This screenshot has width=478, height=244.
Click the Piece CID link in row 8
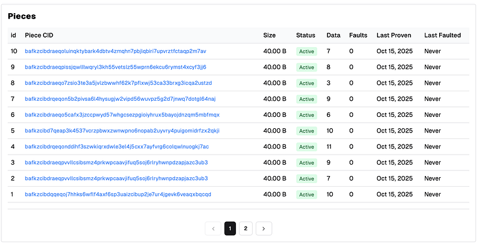(118, 83)
